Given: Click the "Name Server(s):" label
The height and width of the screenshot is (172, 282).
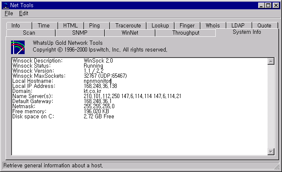Looking at the screenshot, I should [x=33, y=96].
